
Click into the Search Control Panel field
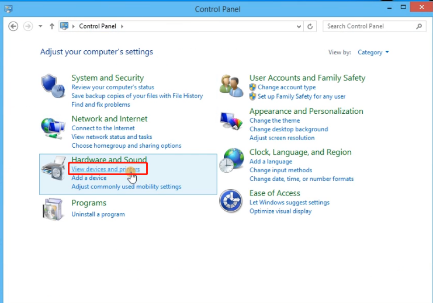374,26
